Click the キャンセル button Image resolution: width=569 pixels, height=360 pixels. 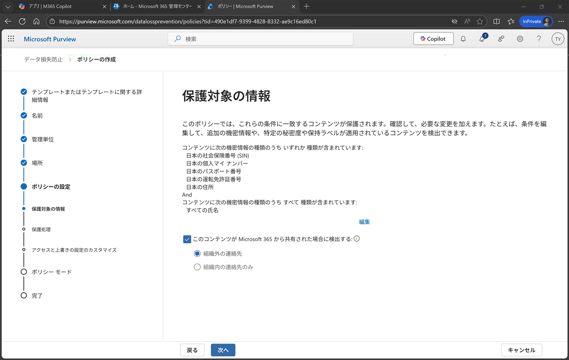[x=522, y=350]
